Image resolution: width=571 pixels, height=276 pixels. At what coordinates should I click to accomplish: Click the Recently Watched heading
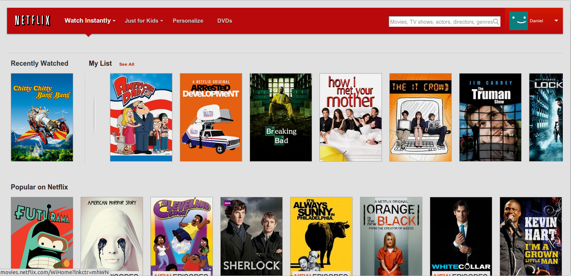click(39, 64)
